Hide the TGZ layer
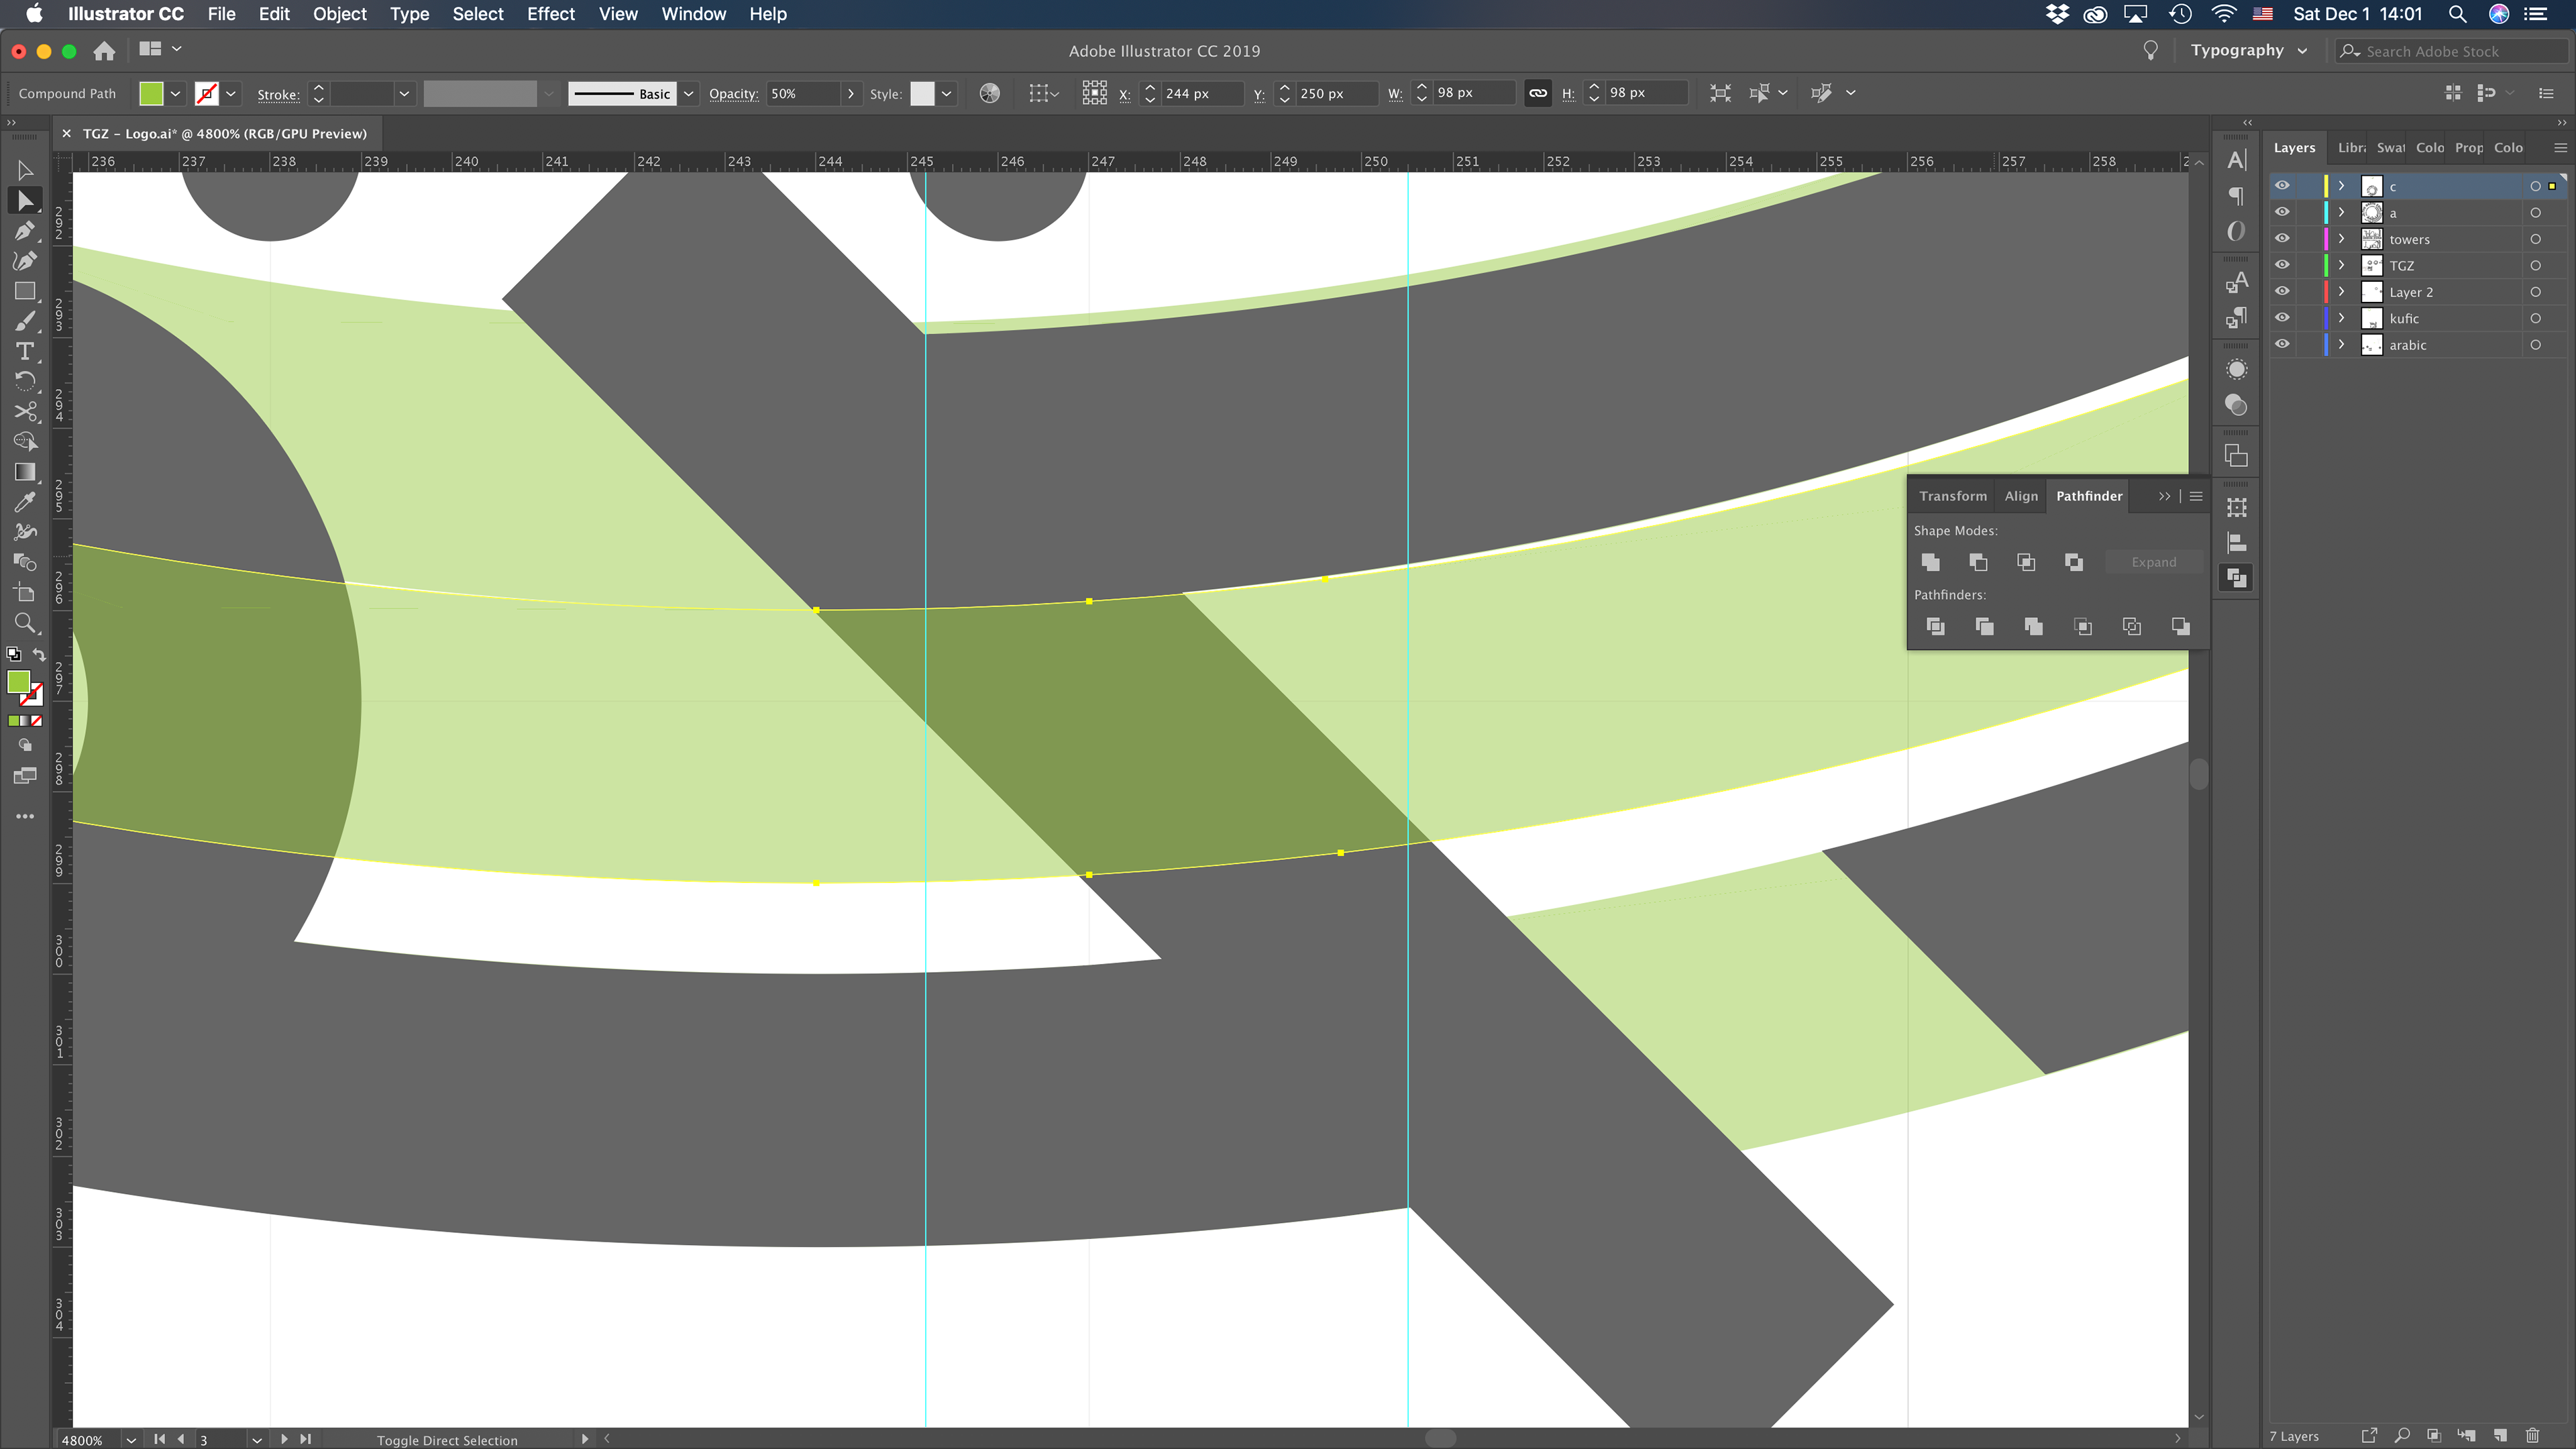 [2282, 265]
